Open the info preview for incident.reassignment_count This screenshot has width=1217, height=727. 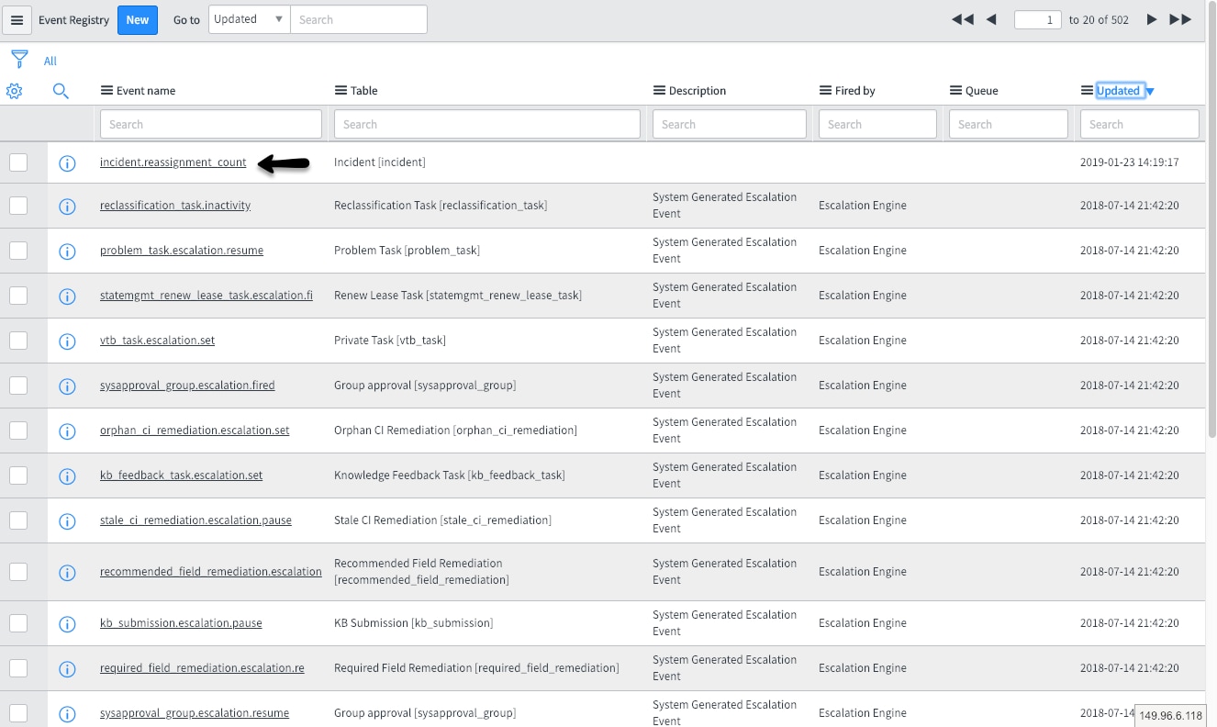point(67,163)
